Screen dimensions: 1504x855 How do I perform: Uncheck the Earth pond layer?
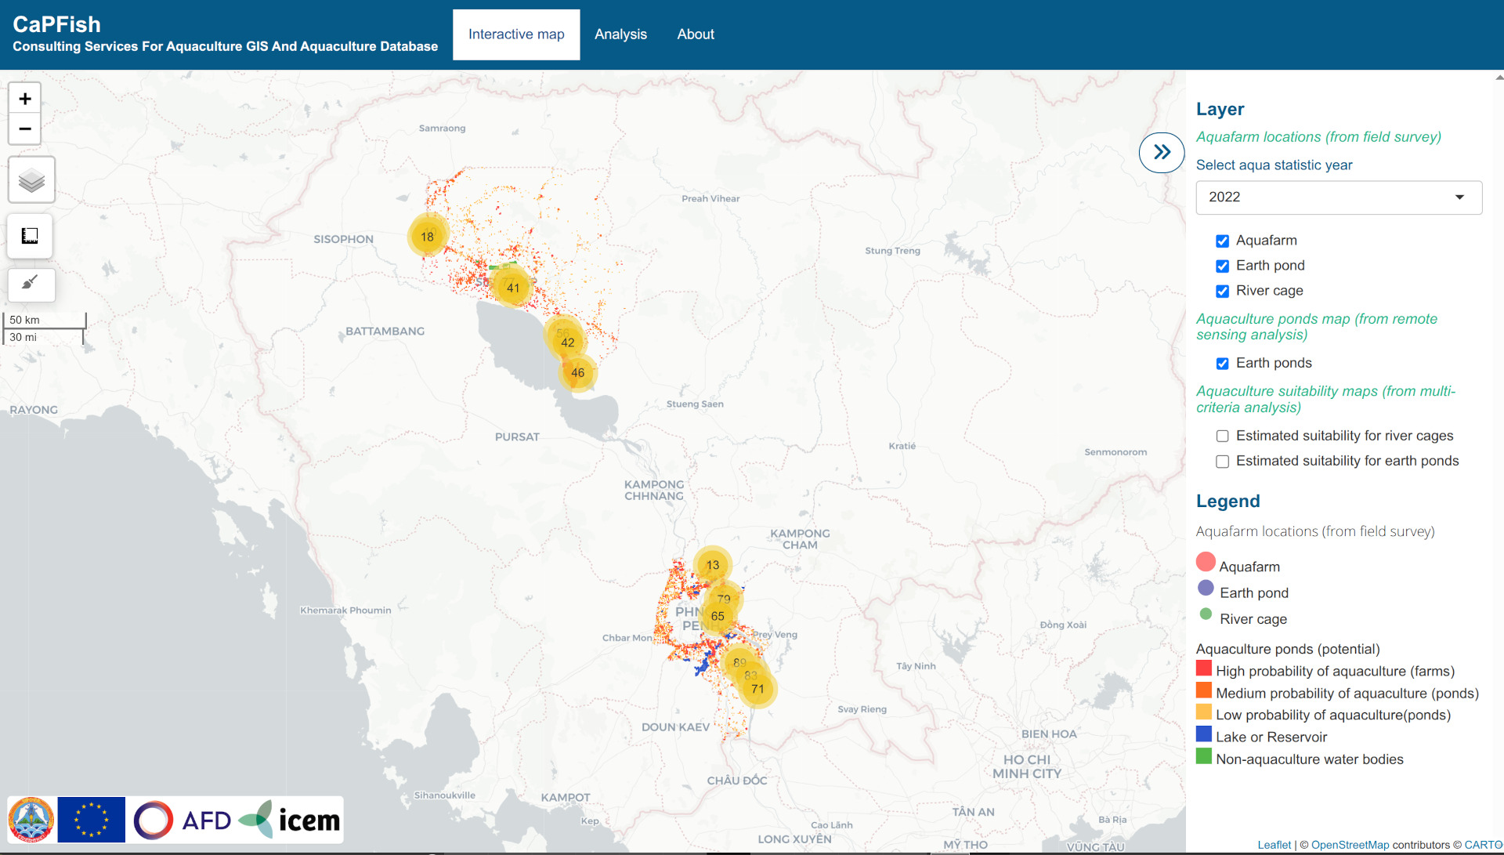tap(1222, 266)
